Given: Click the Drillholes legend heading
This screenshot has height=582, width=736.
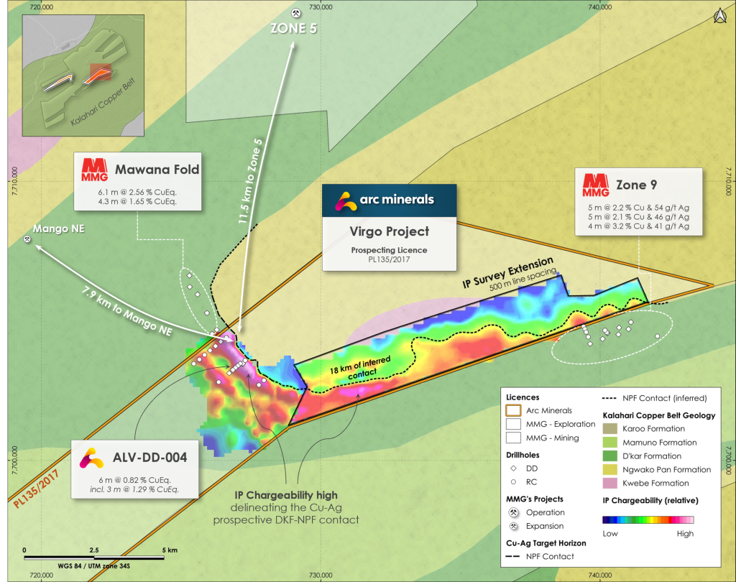Looking at the screenshot, I should pos(523,455).
